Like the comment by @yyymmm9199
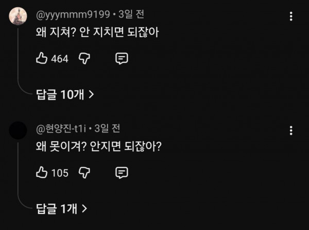Image resolution: width=309 pixels, height=230 pixels. pos(42,58)
